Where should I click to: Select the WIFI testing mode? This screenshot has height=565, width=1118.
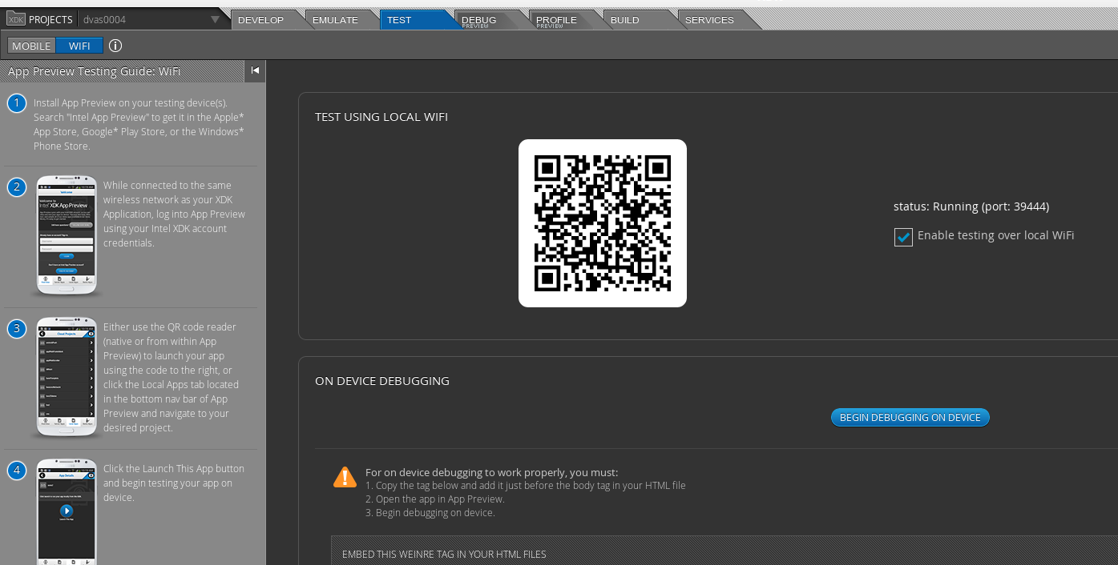(x=79, y=46)
